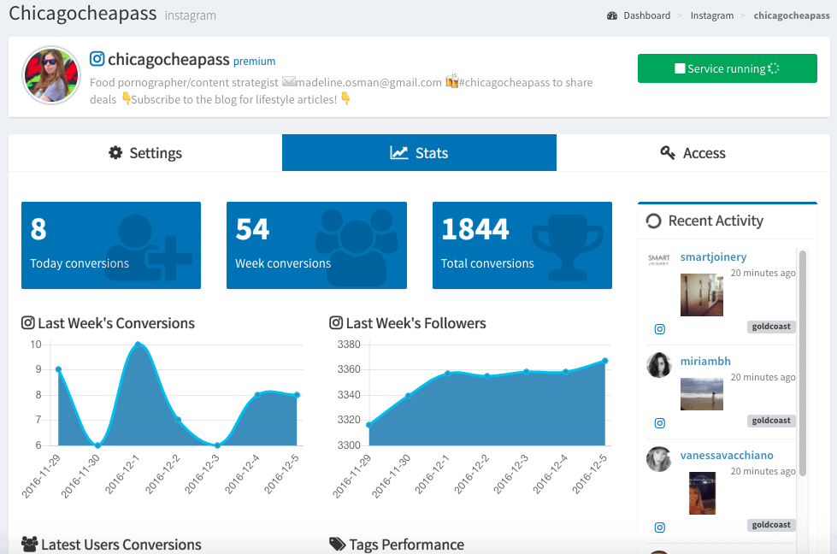Click smartjoinery's logo avatar

pyautogui.click(x=658, y=260)
